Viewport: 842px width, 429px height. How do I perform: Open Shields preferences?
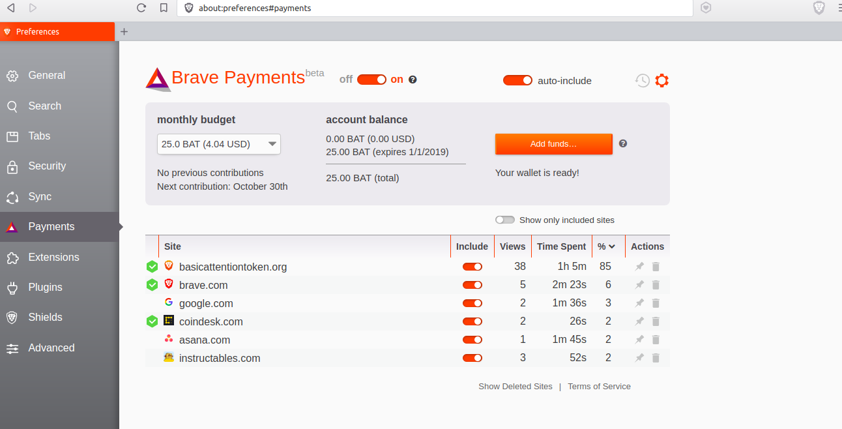[x=59, y=318]
